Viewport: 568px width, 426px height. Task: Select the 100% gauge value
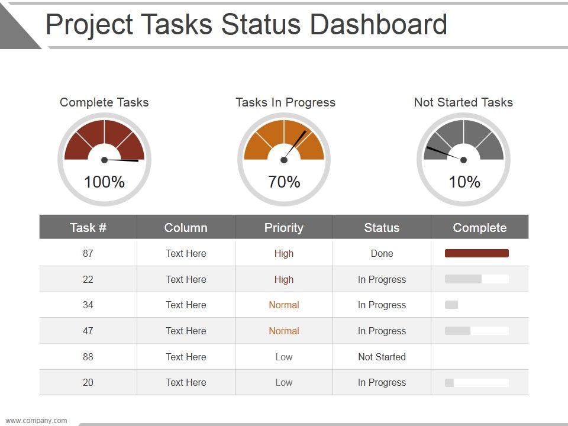tap(104, 182)
